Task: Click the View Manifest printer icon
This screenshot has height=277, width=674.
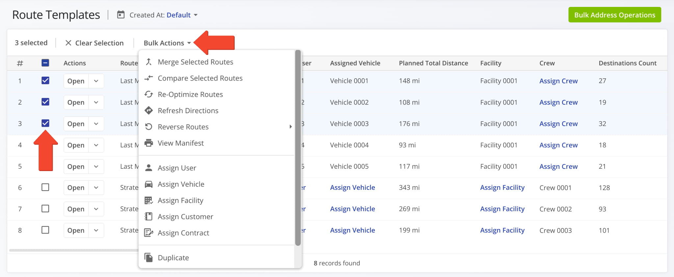Action: pyautogui.click(x=149, y=143)
